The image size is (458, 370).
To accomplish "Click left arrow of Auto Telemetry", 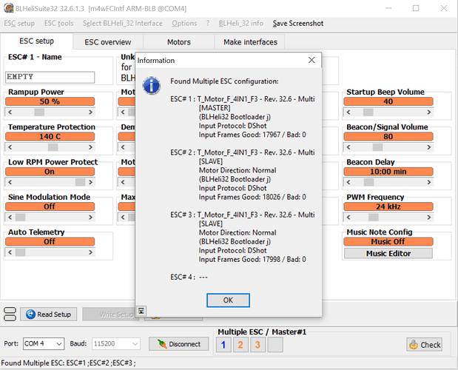I will [10, 252].
